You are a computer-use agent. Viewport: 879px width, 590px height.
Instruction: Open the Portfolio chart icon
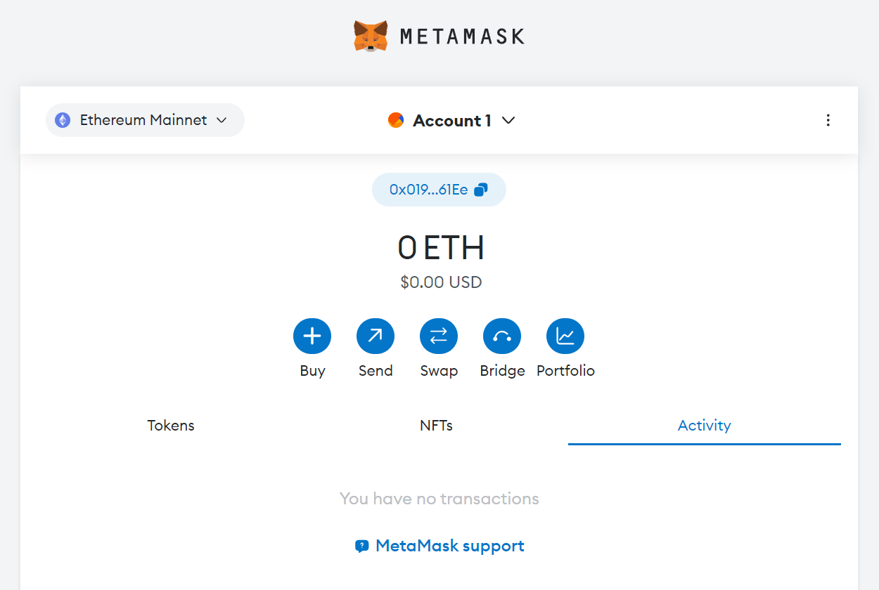coord(565,336)
